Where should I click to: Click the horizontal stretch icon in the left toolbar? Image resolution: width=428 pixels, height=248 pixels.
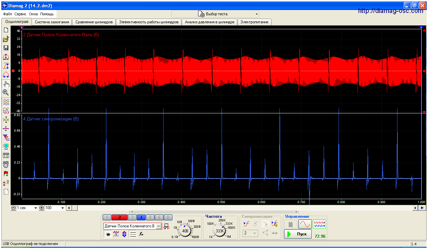pyautogui.click(x=6, y=75)
